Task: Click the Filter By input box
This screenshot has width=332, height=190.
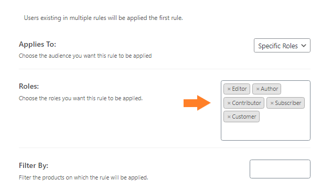Action: point(280,169)
